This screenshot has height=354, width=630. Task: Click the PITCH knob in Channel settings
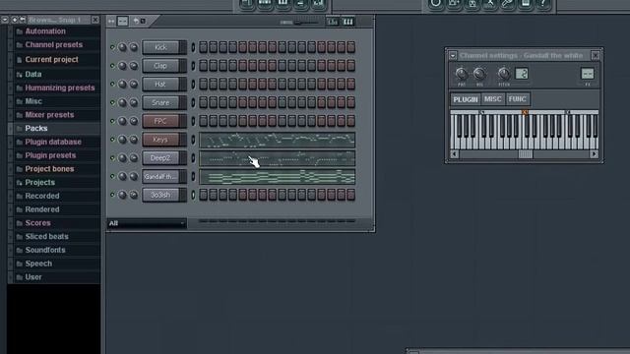click(503, 74)
